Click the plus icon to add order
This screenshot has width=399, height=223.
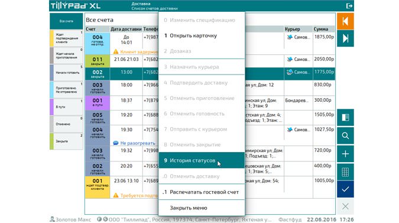point(345,154)
